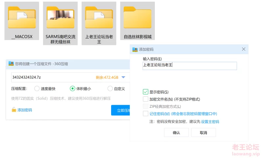This screenshot has height=158, width=263.
Task: Select the 速度最快 radio button
Action: pyautogui.click(x=37, y=88)
